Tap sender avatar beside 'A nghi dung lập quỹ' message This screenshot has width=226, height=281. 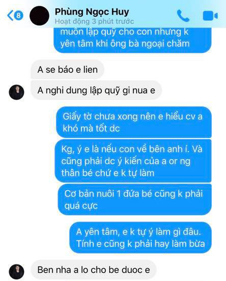[x=16, y=92]
